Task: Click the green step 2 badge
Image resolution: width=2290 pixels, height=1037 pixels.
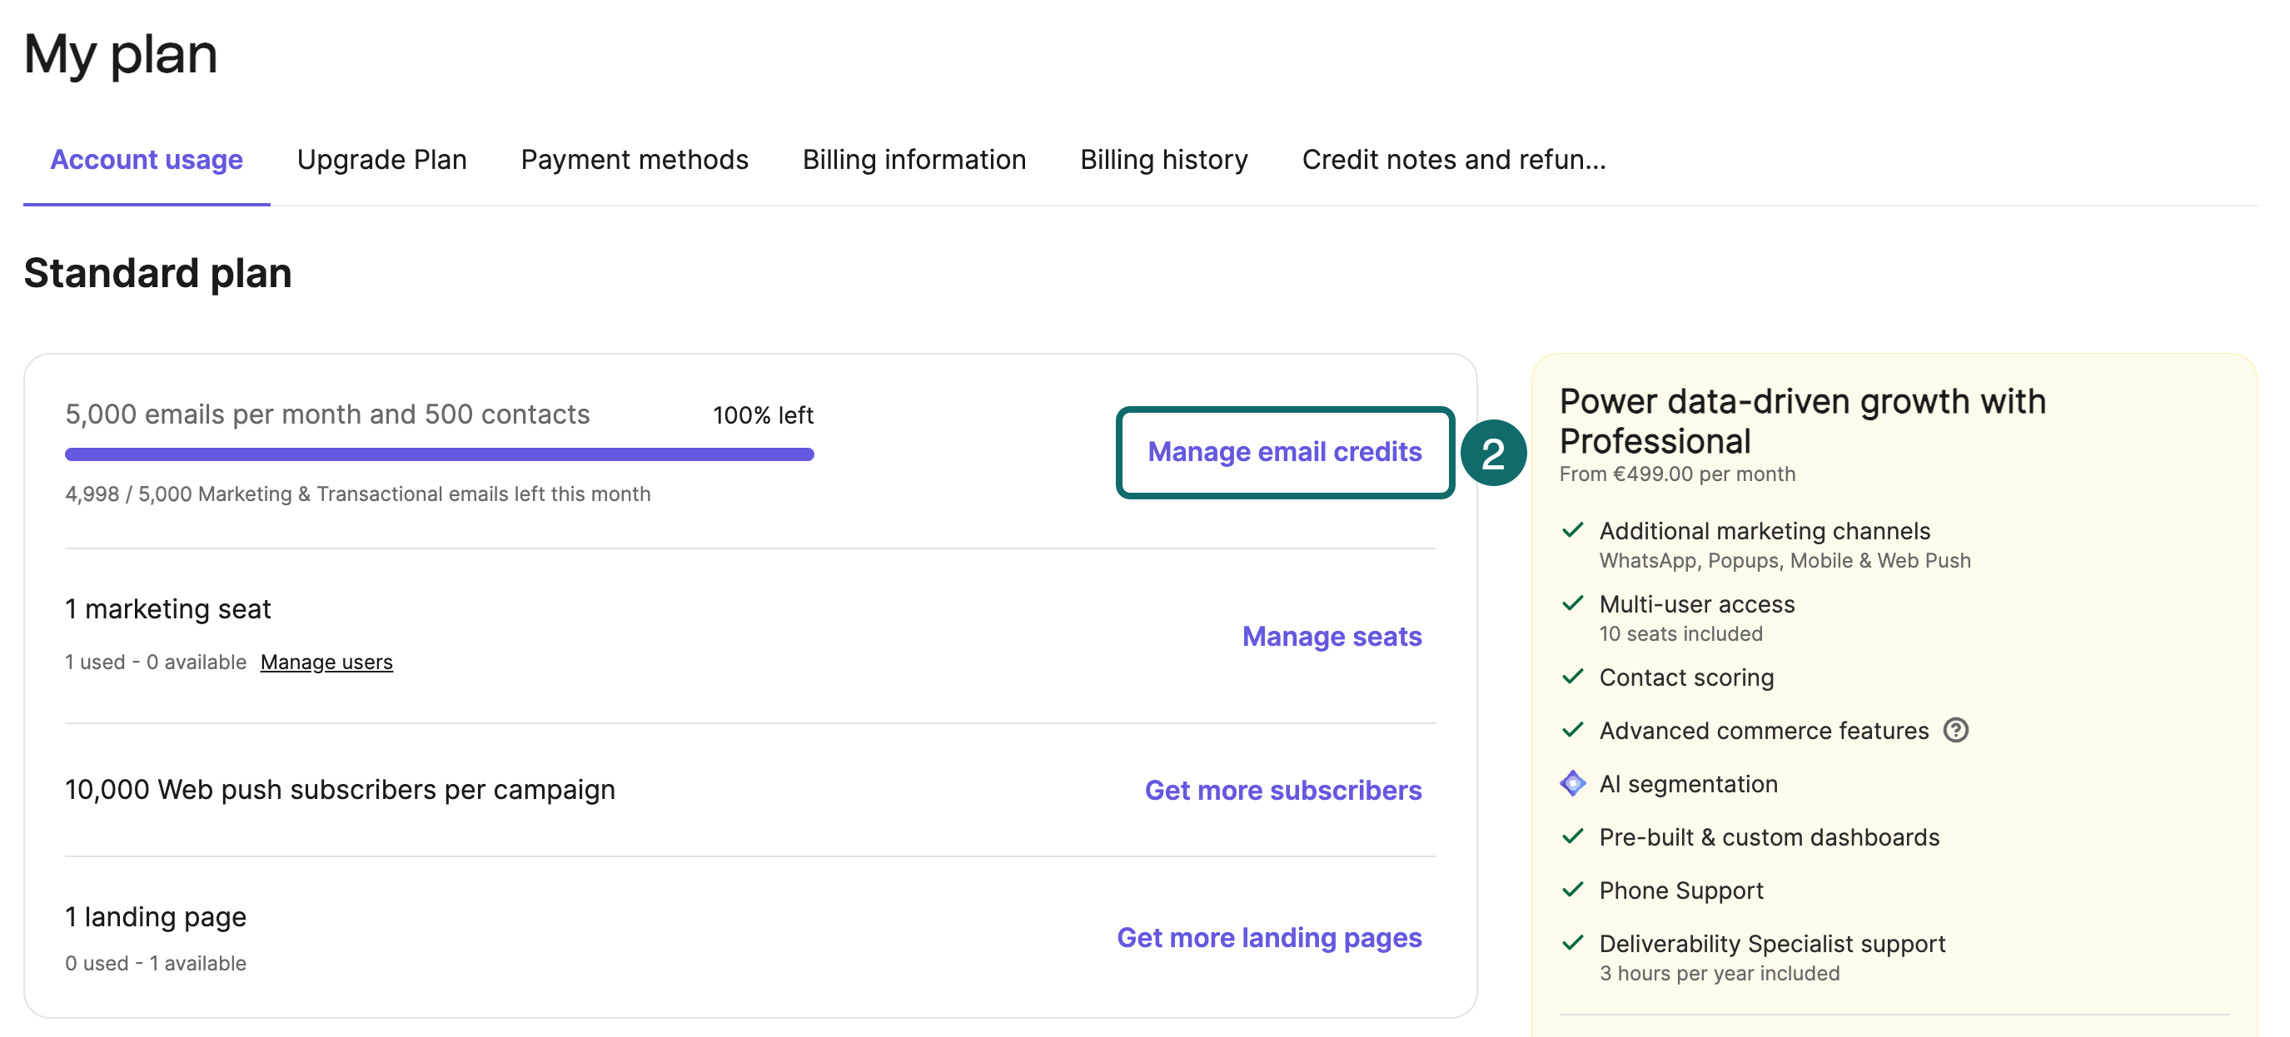Action: [1496, 454]
